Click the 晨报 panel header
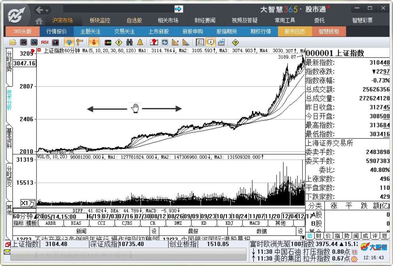 pos(193,231)
